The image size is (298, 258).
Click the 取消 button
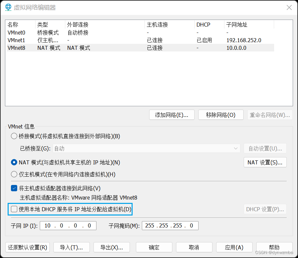pyautogui.click(x=194, y=247)
